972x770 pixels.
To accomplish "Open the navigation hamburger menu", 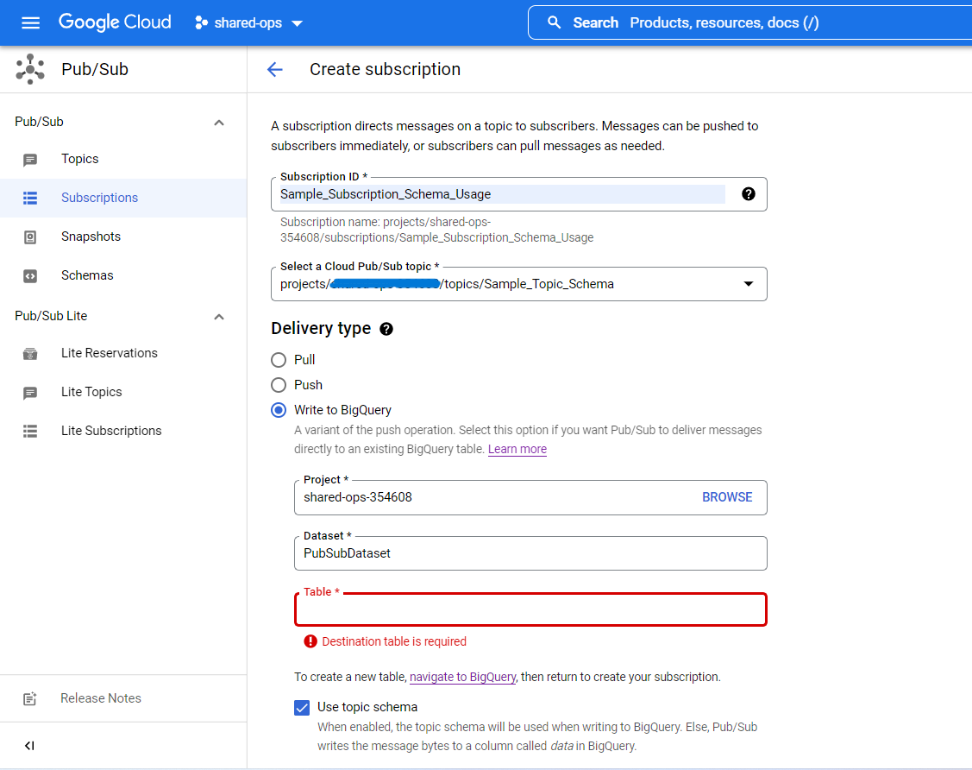I will point(30,22).
